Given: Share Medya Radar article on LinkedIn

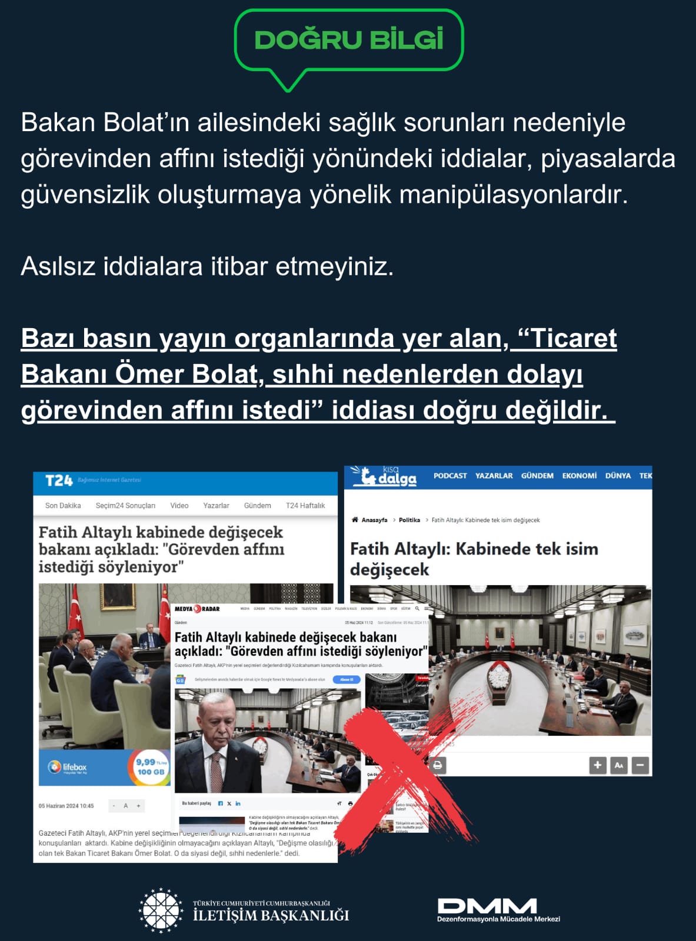Looking at the screenshot, I should pos(238,803).
